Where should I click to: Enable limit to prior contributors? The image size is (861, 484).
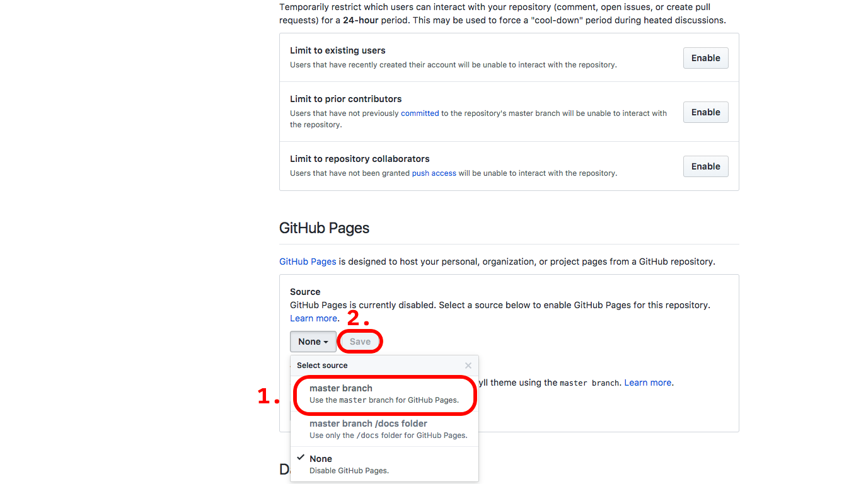pyautogui.click(x=705, y=112)
